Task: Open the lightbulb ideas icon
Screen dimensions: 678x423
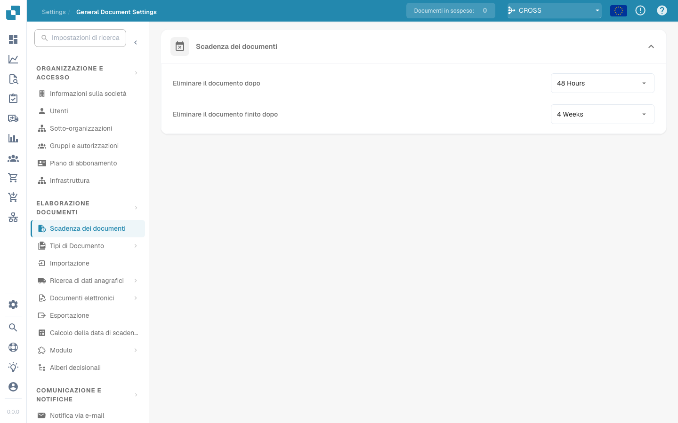Action: tap(13, 367)
